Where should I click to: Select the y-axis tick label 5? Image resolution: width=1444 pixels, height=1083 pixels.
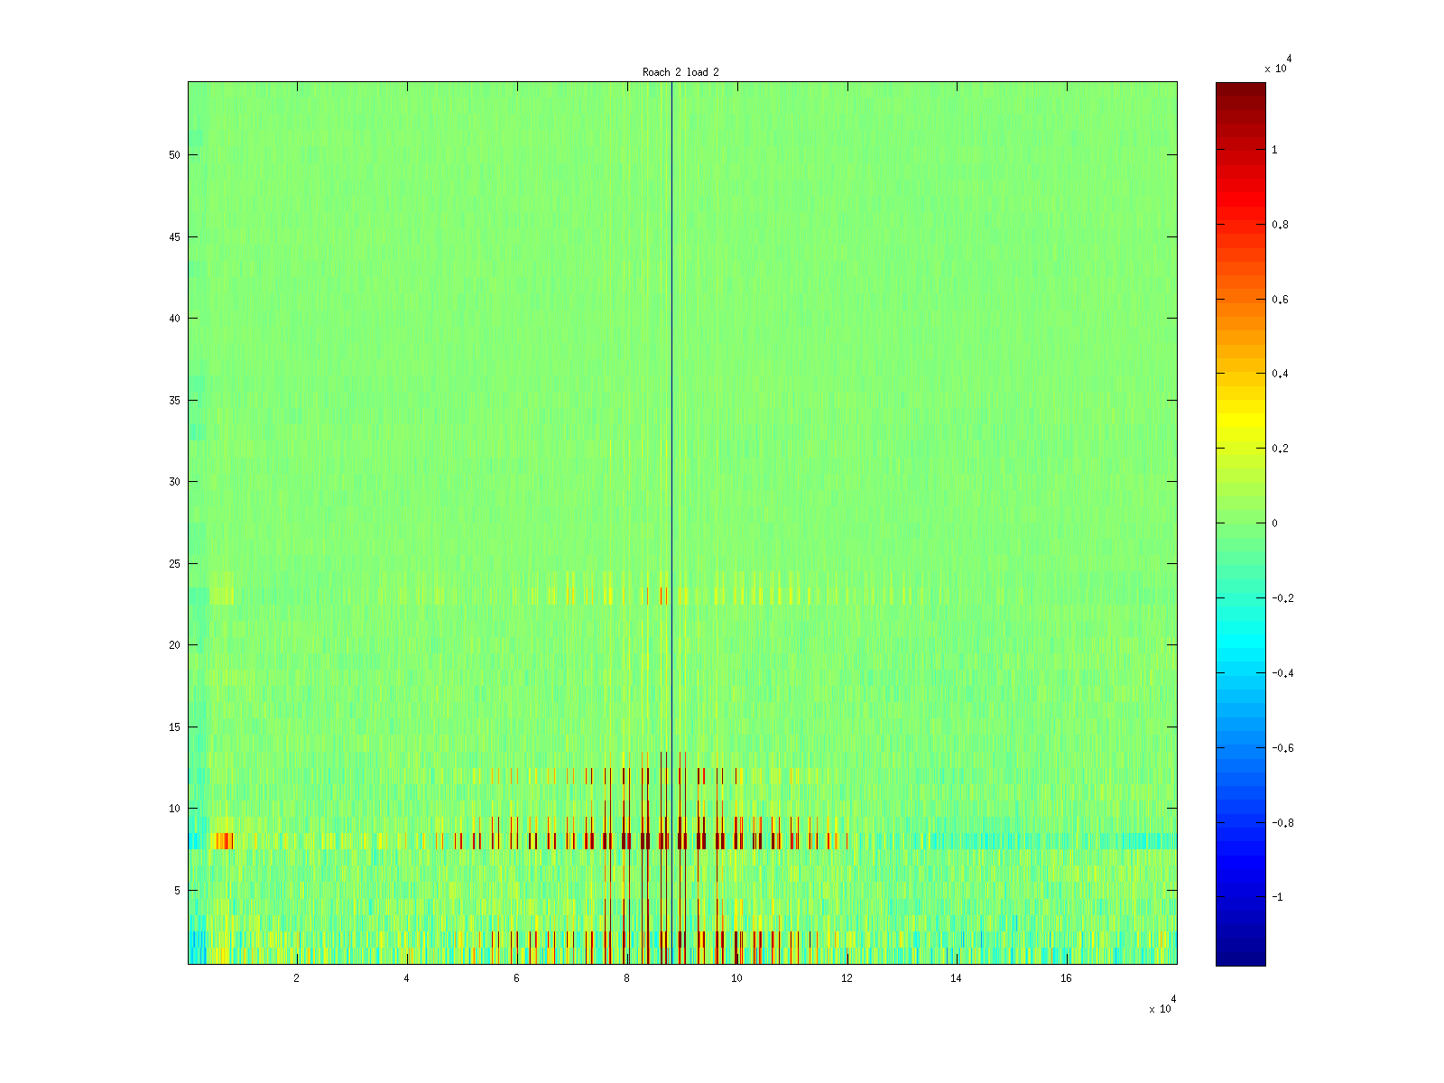[x=178, y=891]
